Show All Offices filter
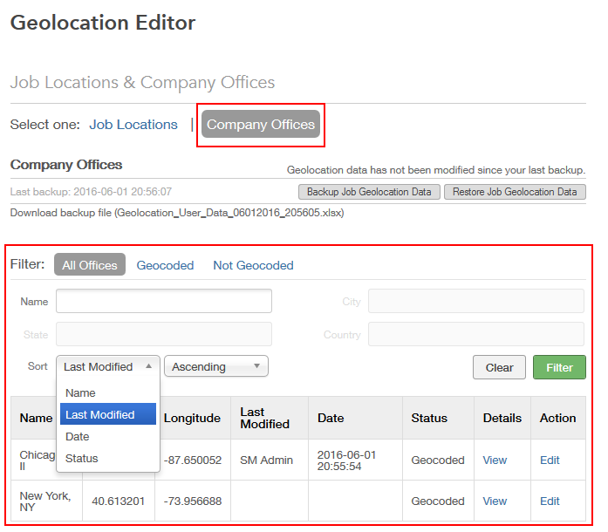608x532 pixels. pyautogui.click(x=90, y=265)
